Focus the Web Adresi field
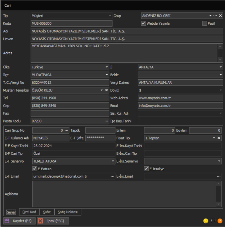Image resolution: width=225 pixels, height=227 pixels. click(180, 98)
